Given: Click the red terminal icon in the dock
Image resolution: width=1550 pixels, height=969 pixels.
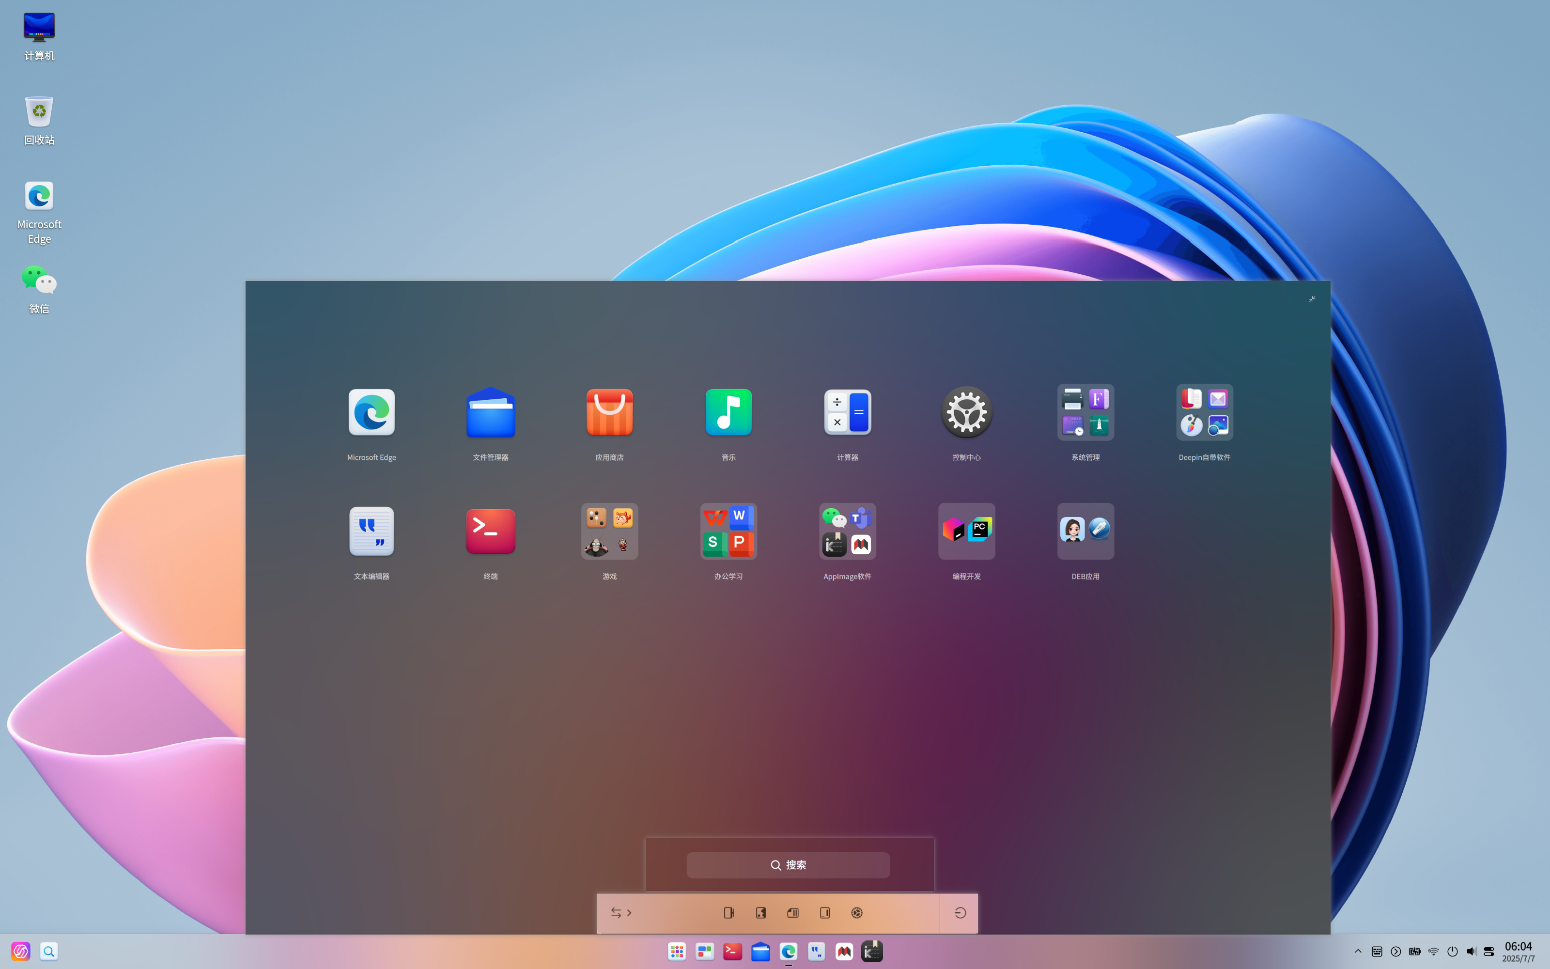Looking at the screenshot, I should coord(733,952).
